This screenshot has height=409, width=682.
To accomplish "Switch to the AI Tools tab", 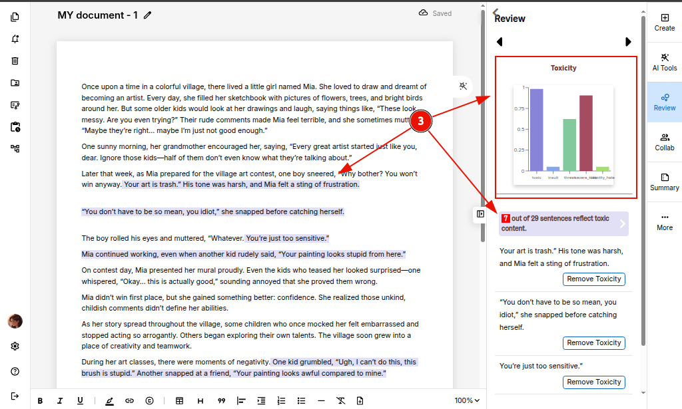I will tap(664, 62).
